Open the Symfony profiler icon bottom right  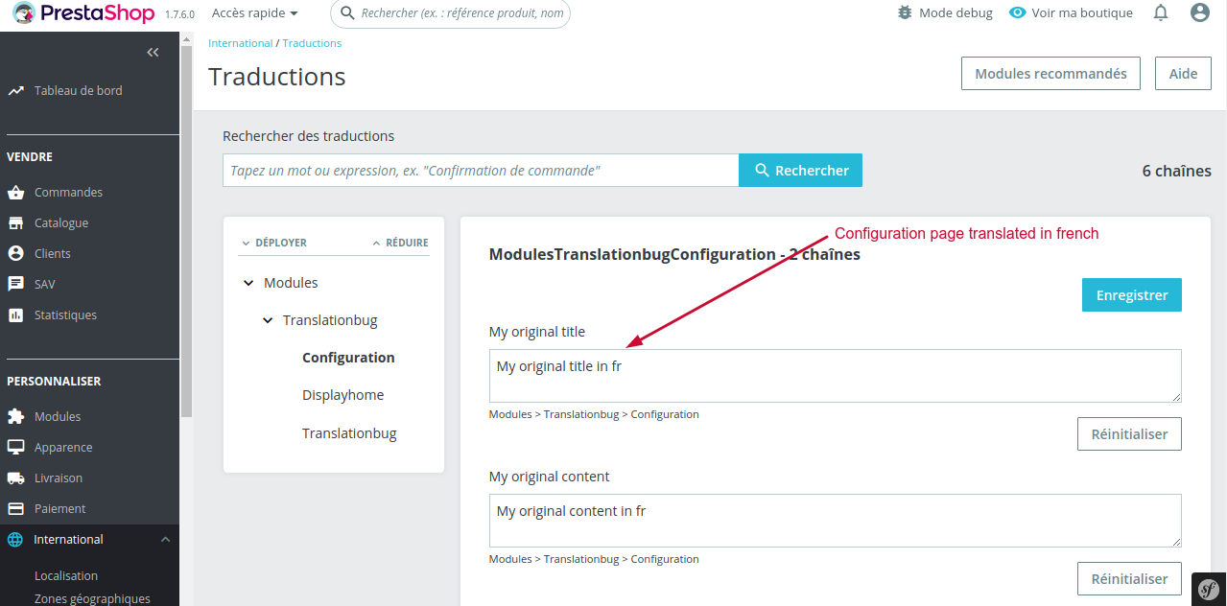point(1210,589)
